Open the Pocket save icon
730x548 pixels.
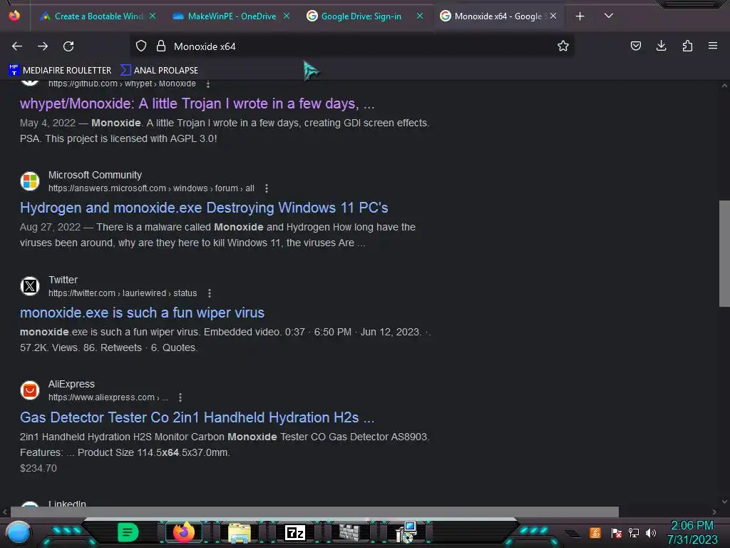pyautogui.click(x=635, y=46)
